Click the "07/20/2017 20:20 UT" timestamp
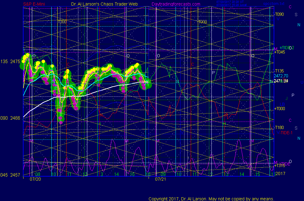The width and height of the screenshot is (304, 201). tap(230, 2)
